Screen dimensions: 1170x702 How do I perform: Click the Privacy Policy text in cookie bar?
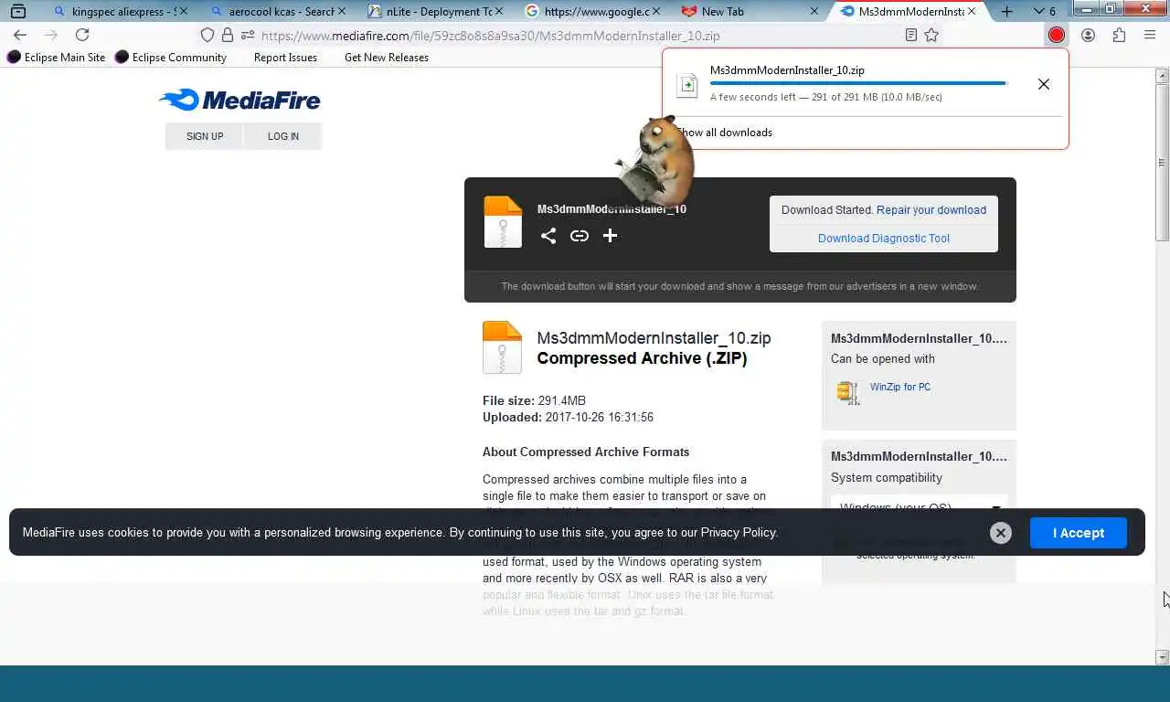point(739,533)
